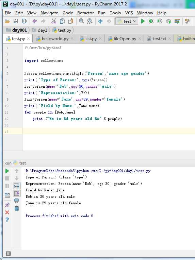Close the test.txt tab
This screenshot has width=195, height=260.
pos(169,39)
